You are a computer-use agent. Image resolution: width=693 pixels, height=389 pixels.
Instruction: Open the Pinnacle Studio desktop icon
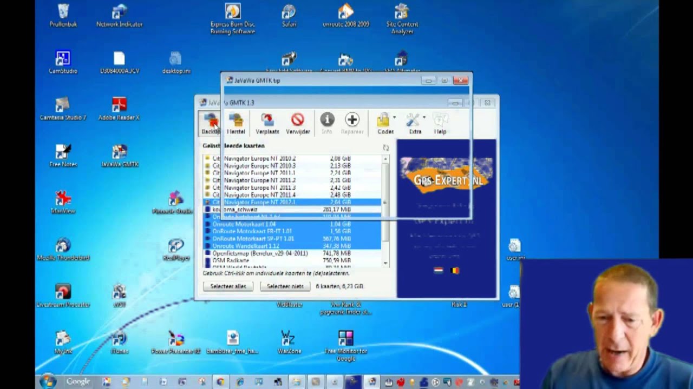173,203
